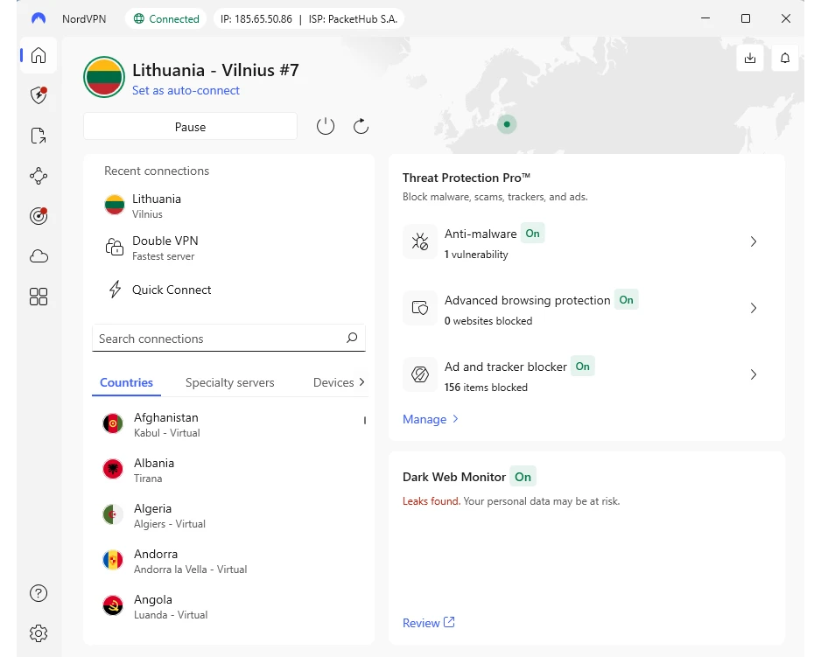Open the notifications bell

pyautogui.click(x=785, y=58)
